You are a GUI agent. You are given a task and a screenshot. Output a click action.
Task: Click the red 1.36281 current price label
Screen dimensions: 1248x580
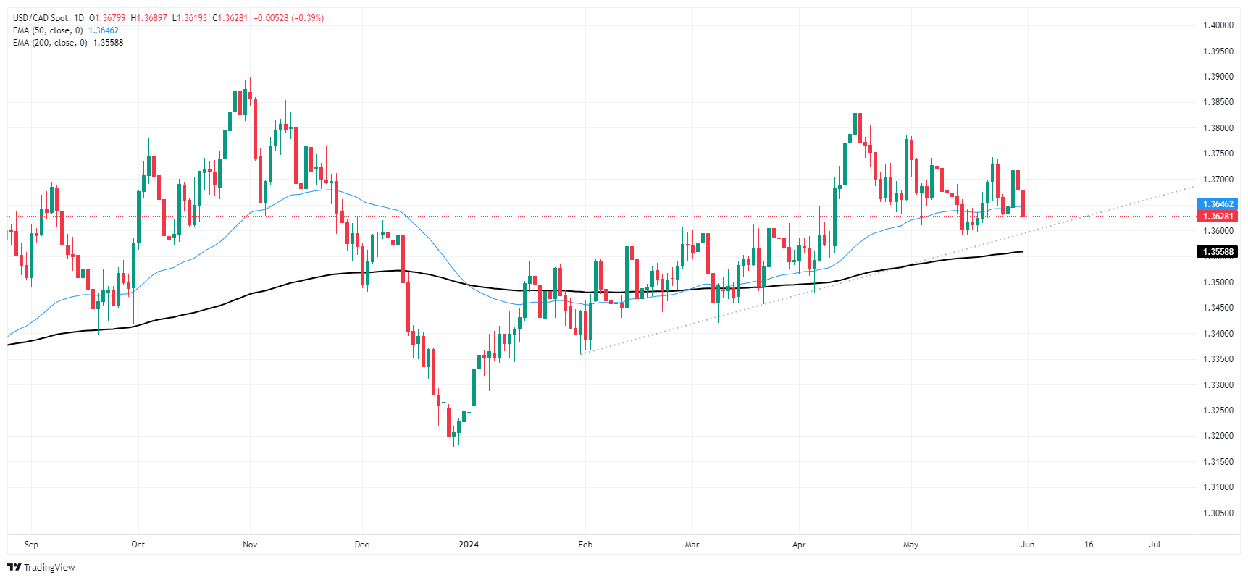pos(1218,217)
